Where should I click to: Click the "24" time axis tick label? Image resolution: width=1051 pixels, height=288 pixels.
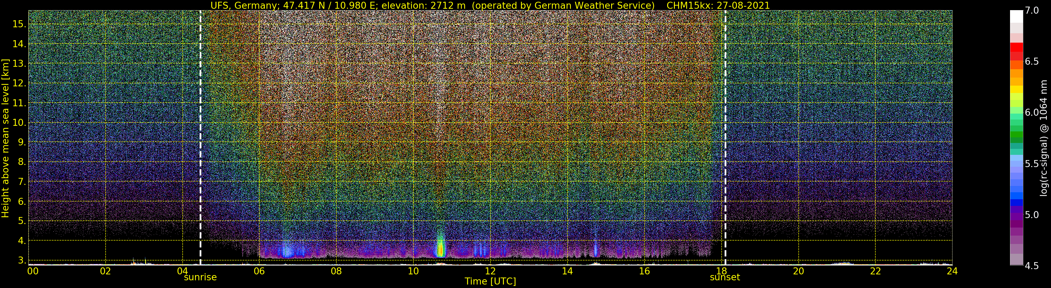point(952,271)
